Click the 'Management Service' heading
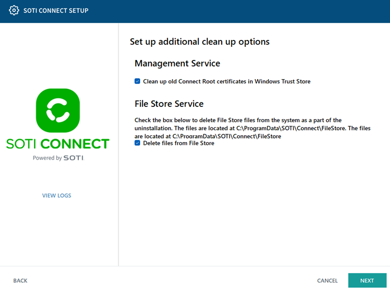The height and width of the screenshot is (291, 390). pos(177,63)
